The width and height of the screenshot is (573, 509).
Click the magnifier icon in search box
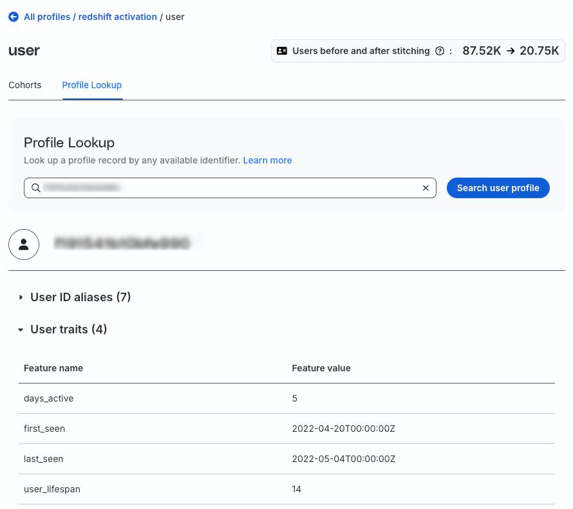coord(36,188)
